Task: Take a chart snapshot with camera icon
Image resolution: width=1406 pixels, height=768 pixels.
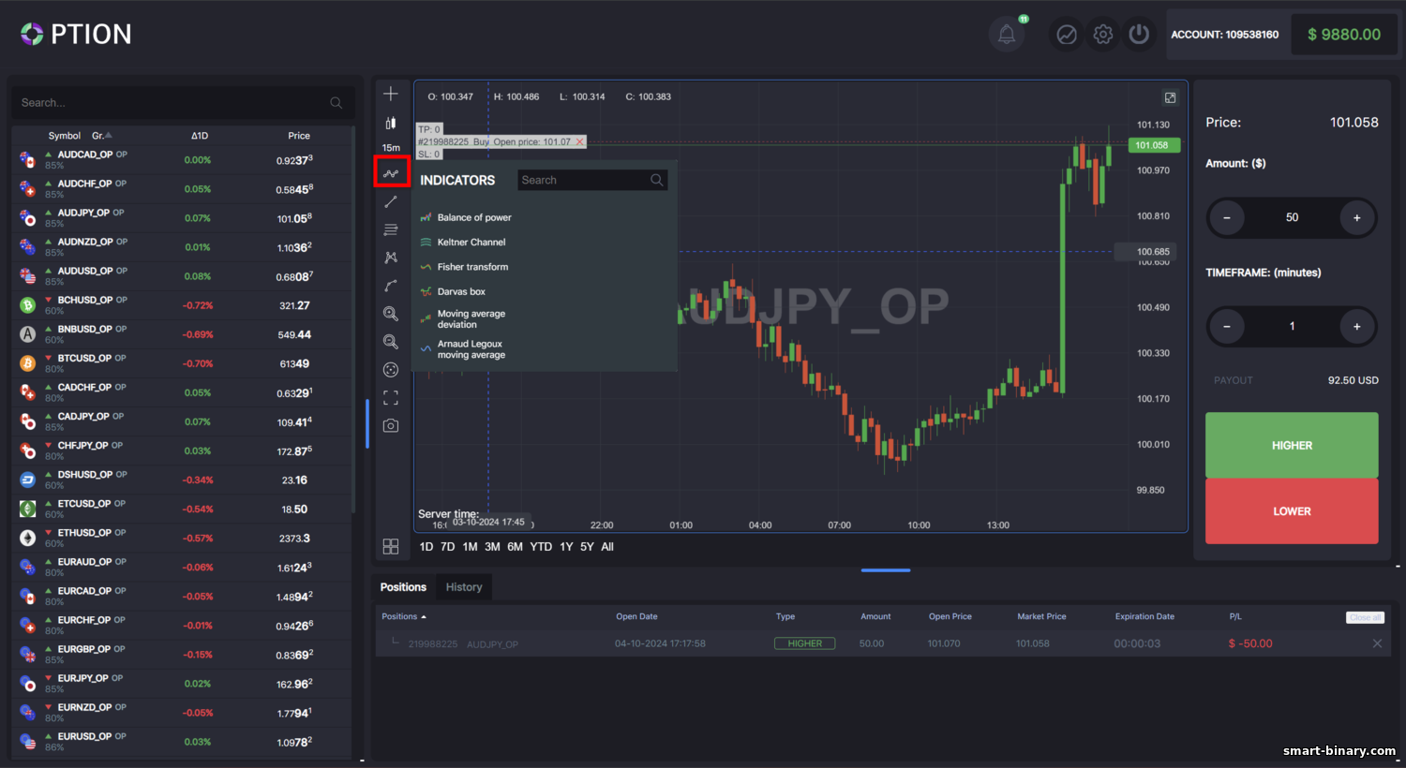Action: 391,426
